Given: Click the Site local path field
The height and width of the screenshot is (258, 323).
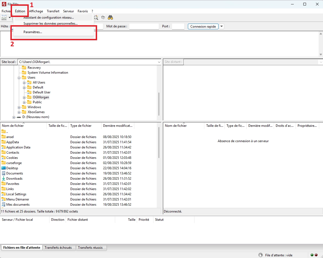Looking at the screenshot, I should click(88, 62).
